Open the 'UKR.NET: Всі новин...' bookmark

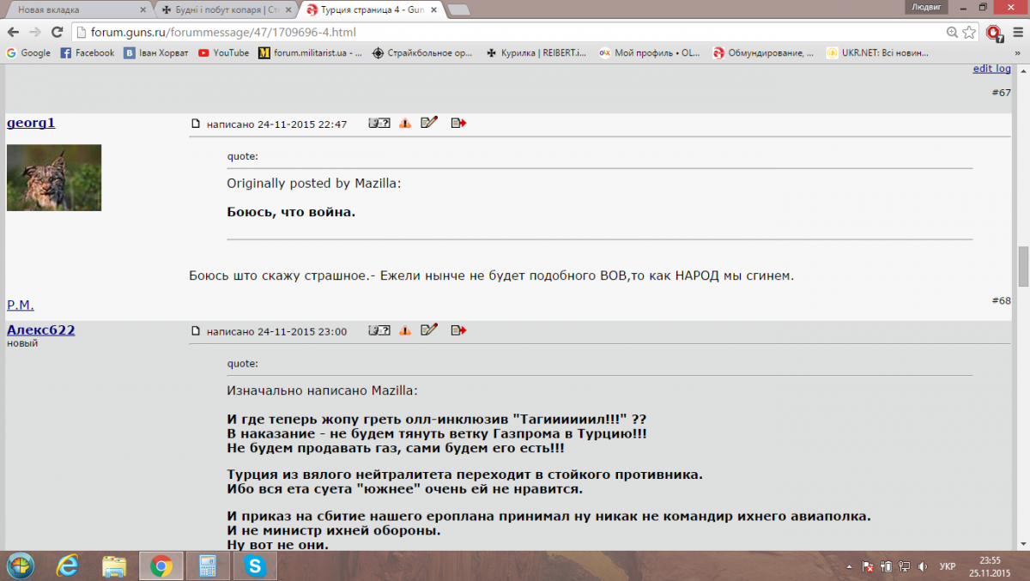[x=877, y=52]
